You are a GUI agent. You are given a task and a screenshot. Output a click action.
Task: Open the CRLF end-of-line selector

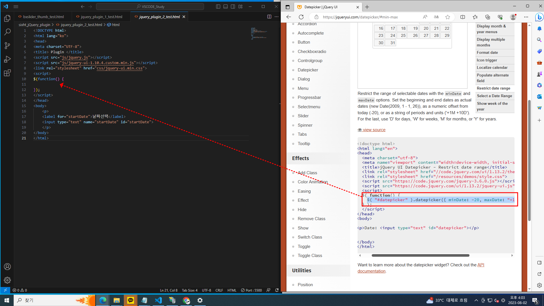pyautogui.click(x=219, y=290)
